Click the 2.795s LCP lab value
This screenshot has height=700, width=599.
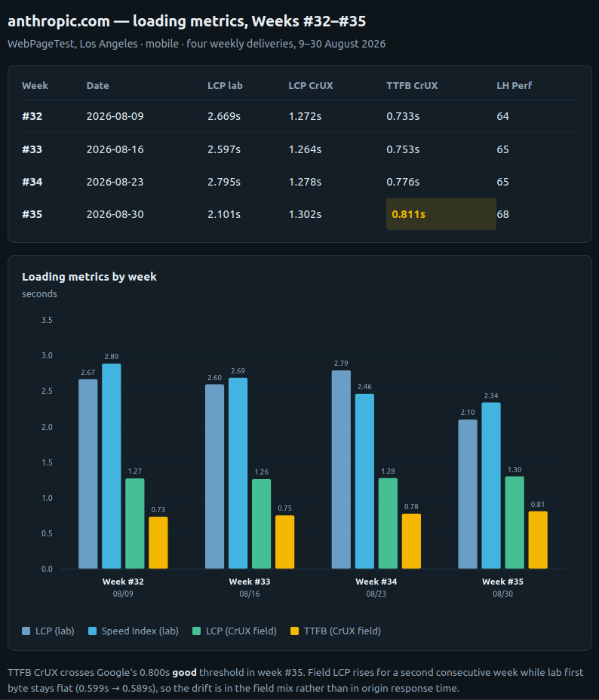coord(224,182)
